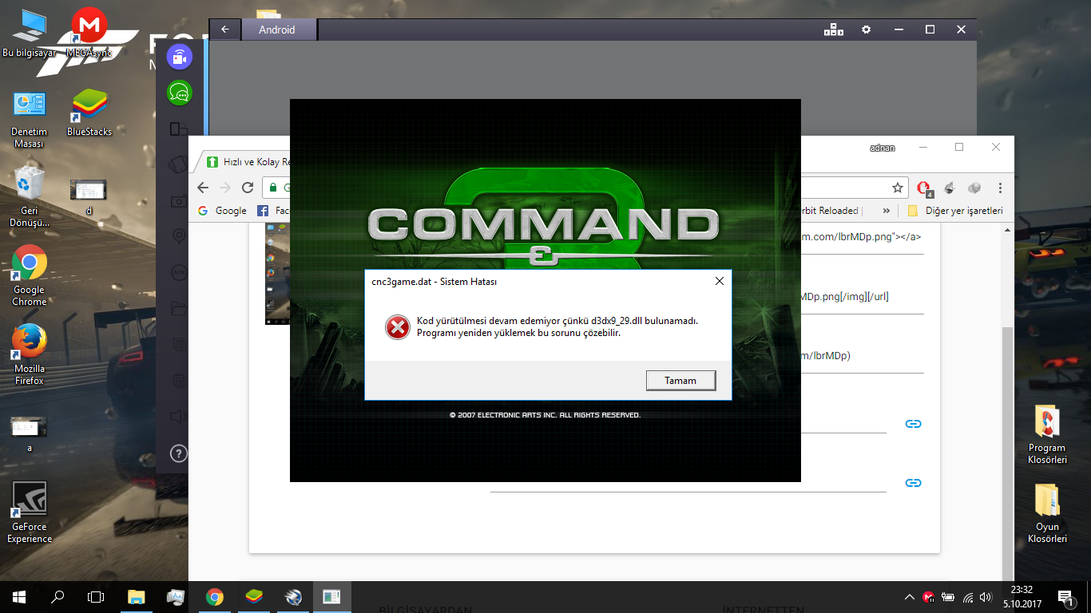Open BlueStacks settings gear
Viewport: 1091px width, 613px height.
867,30
